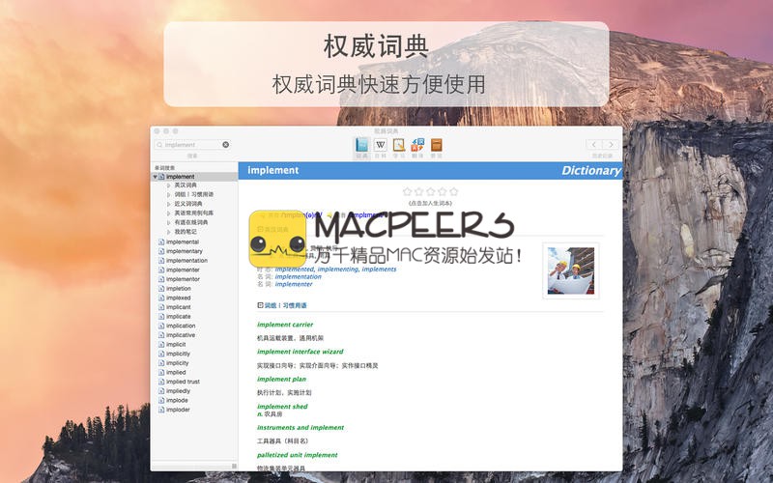Open the implementer noun link in definition
The width and height of the screenshot is (773, 483).
click(x=294, y=284)
